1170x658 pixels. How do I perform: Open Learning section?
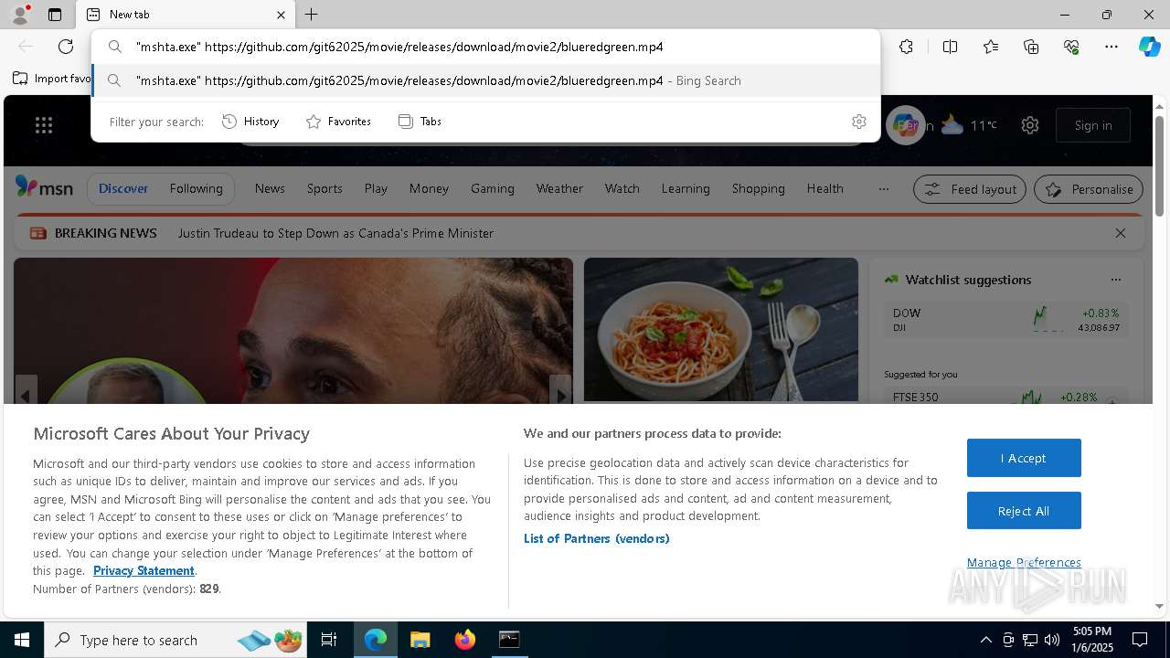[686, 188]
